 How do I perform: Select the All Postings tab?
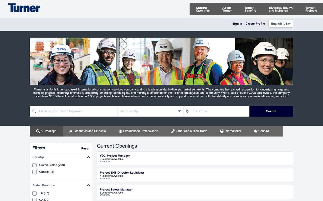46,131
